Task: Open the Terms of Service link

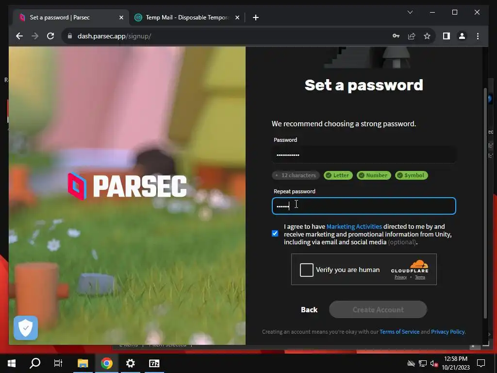Action: [399, 332]
